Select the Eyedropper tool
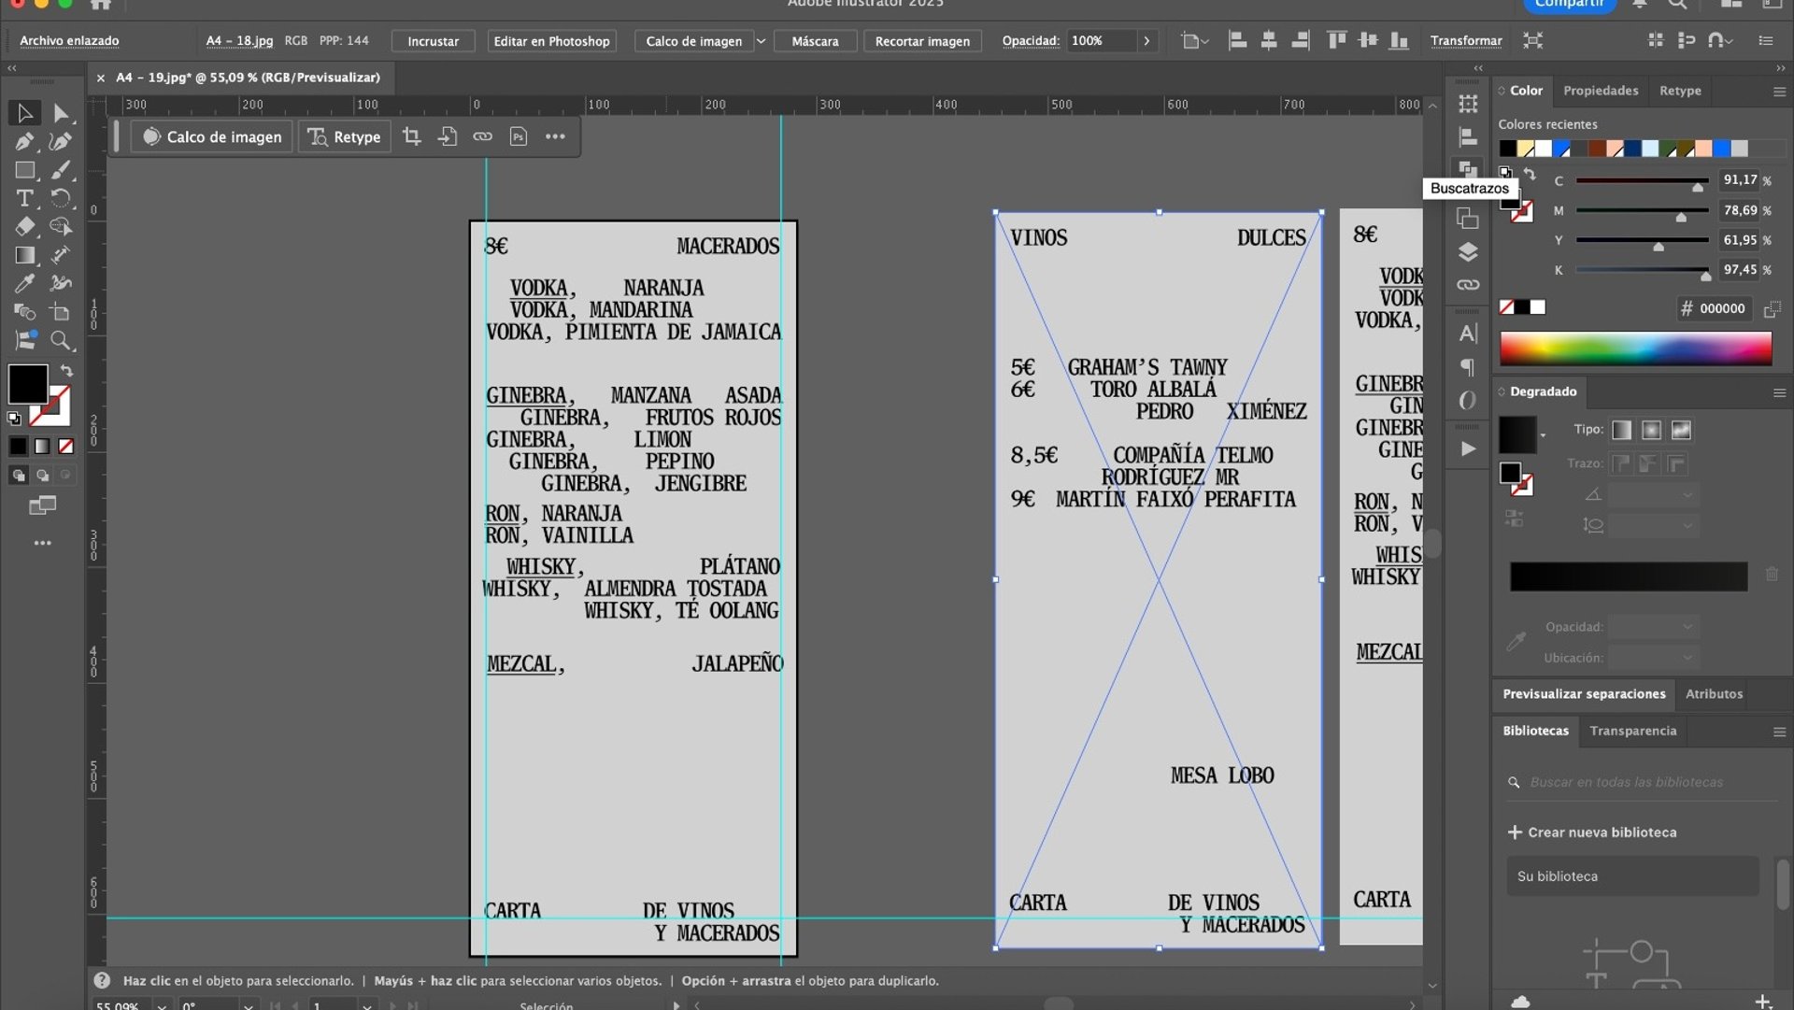 tap(24, 283)
